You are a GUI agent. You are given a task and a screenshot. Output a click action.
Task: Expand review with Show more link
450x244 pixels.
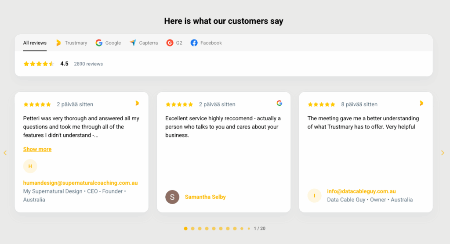(37, 149)
